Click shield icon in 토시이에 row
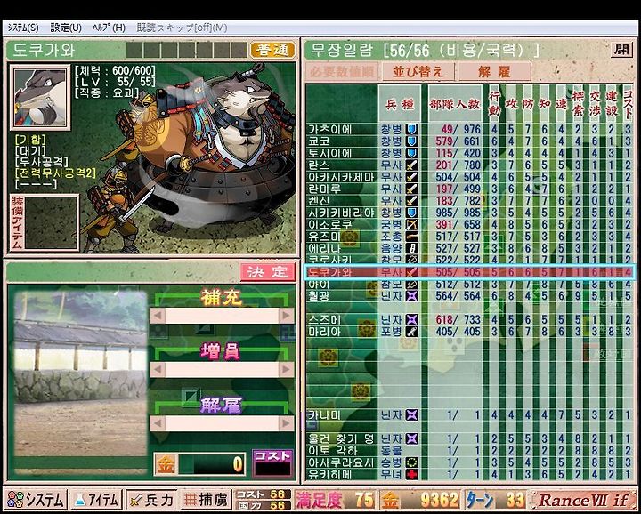Screen dimensions: 641x514 tap(411, 153)
